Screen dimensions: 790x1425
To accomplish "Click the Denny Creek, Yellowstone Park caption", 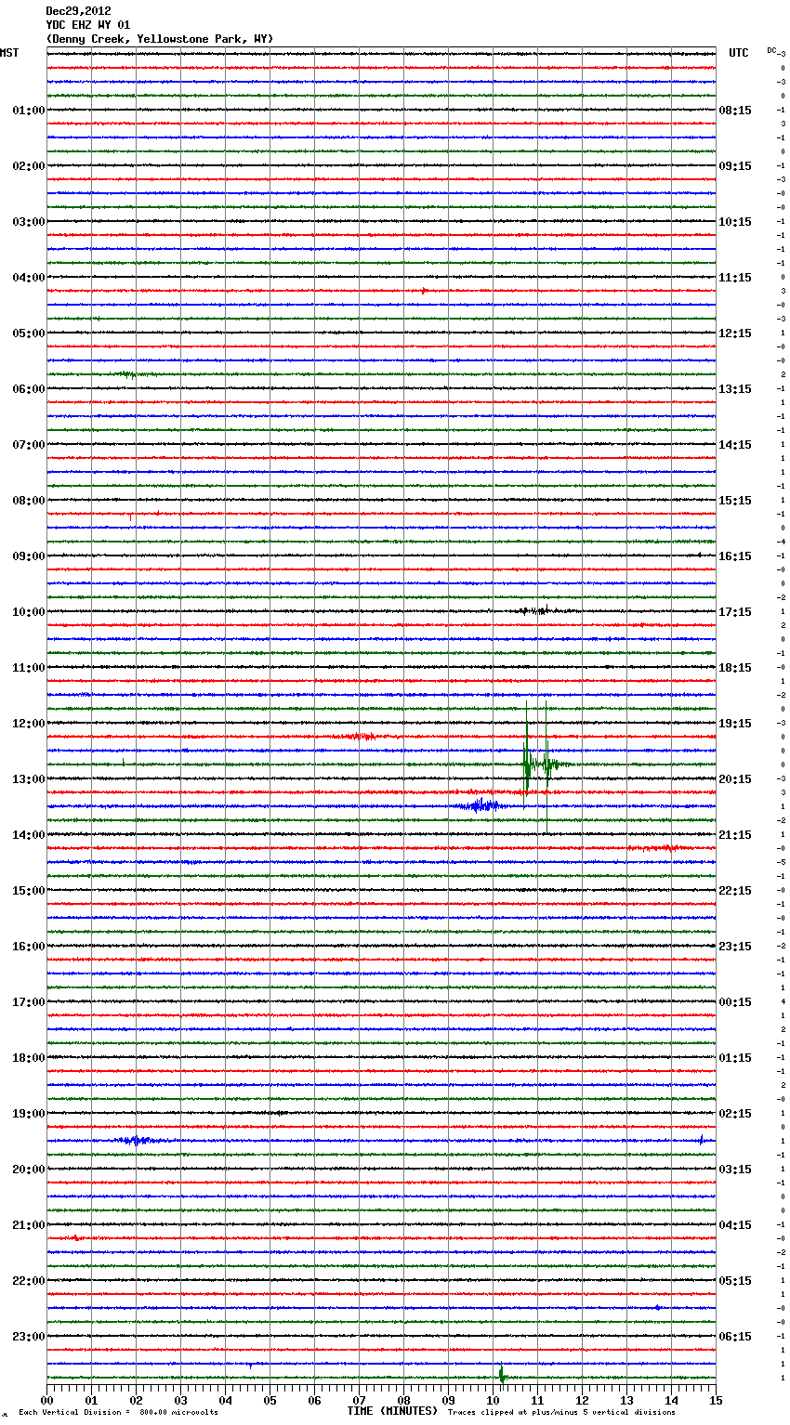I will 160,39.
